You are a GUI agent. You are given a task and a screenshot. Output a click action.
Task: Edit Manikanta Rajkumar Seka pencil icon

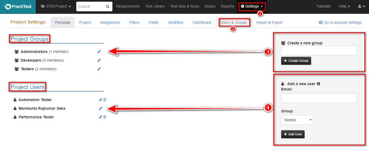click(x=101, y=108)
